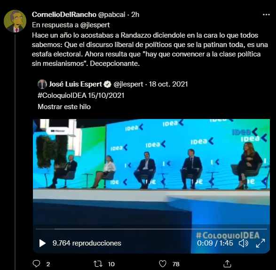276x270 pixels.
Task: Click the CornelioDelRancho display name
Action: tap(64, 15)
